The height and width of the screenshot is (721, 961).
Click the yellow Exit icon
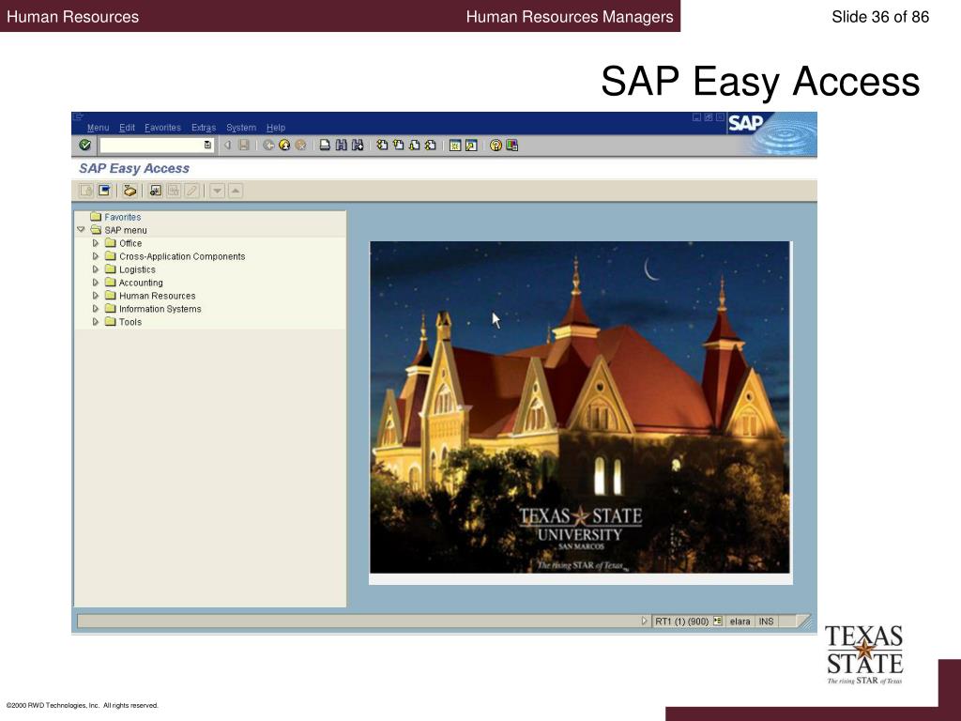[283, 146]
